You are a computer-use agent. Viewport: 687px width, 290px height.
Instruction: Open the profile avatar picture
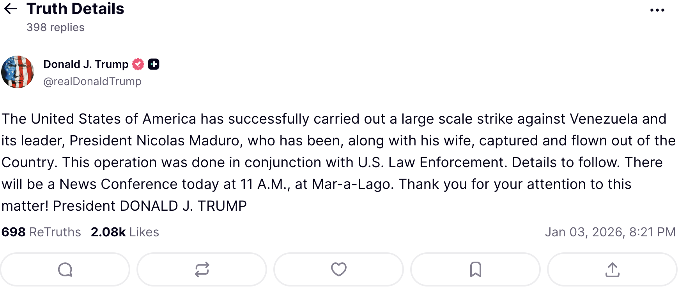click(18, 72)
